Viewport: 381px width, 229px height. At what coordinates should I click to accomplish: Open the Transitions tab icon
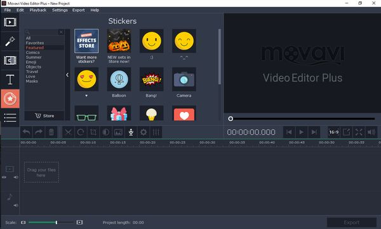[x=10, y=60]
